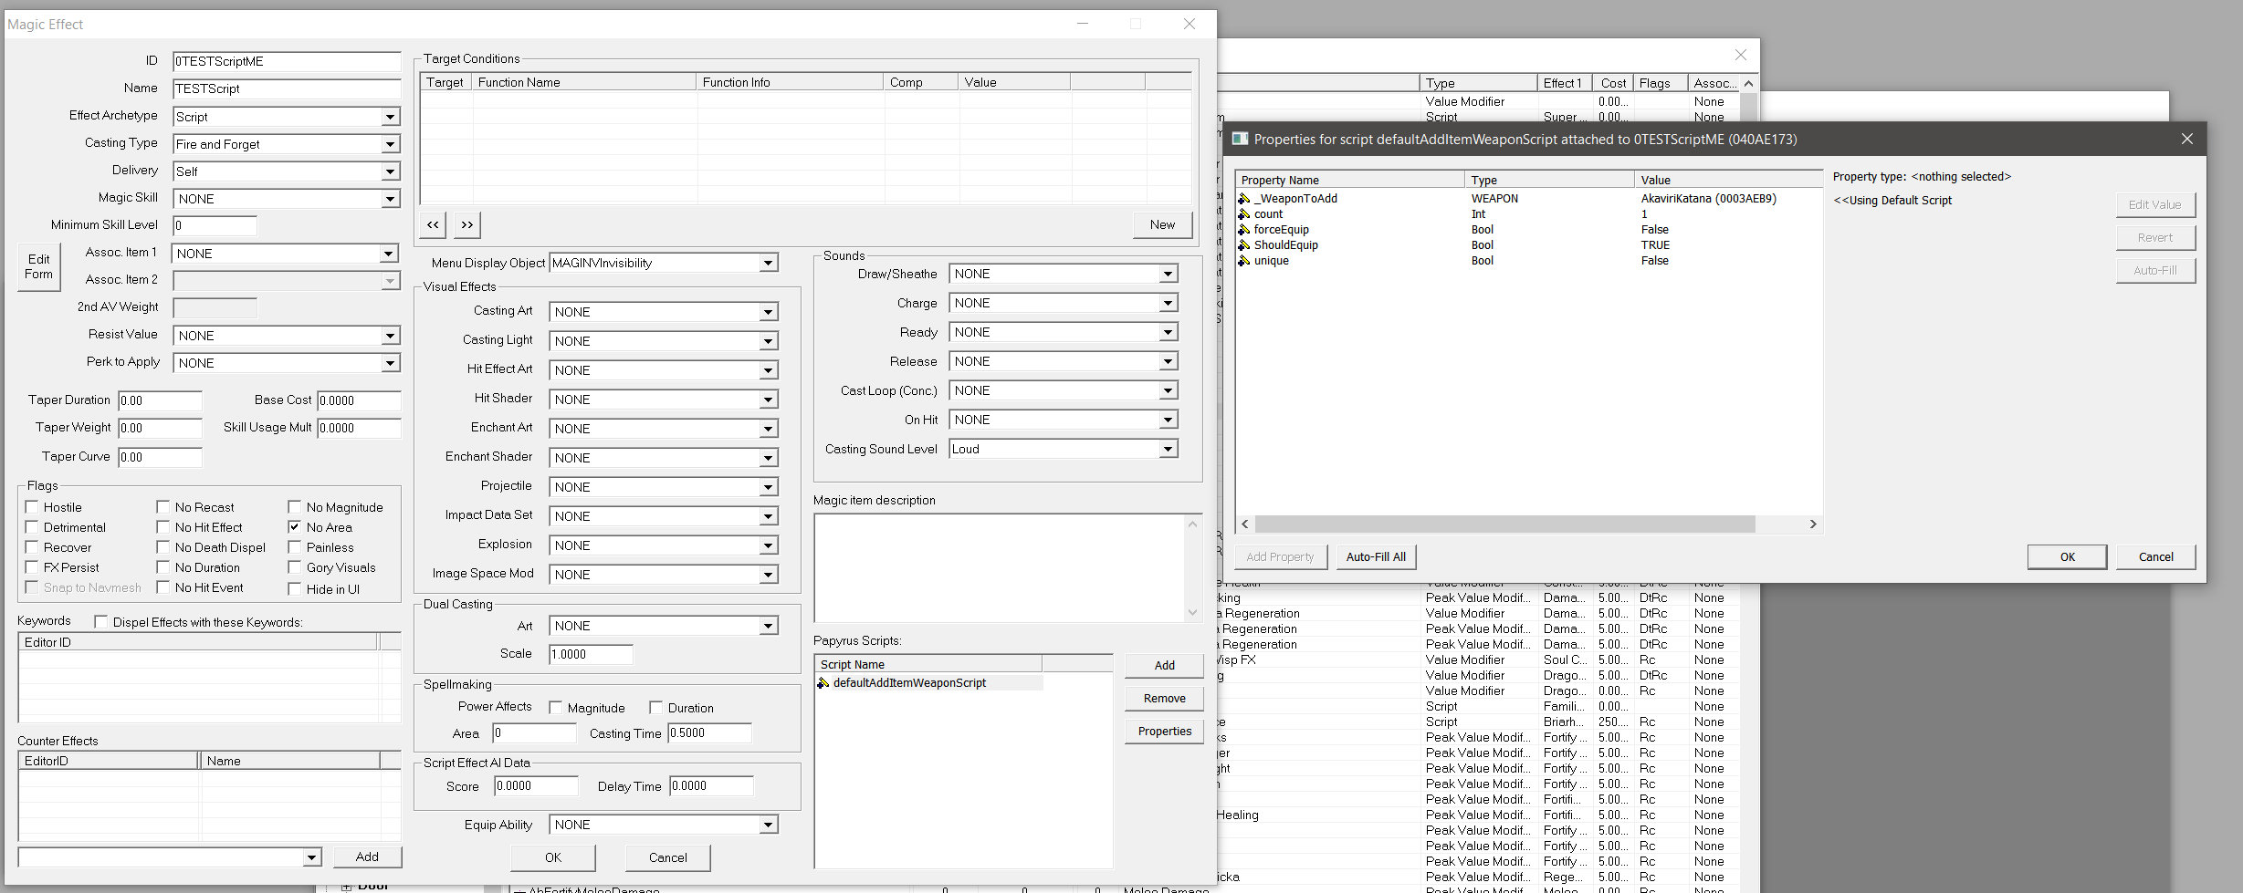Viewport: 2243px width, 893px height.
Task: Click Auto-Fill All in Properties dialog
Action: [x=1376, y=556]
